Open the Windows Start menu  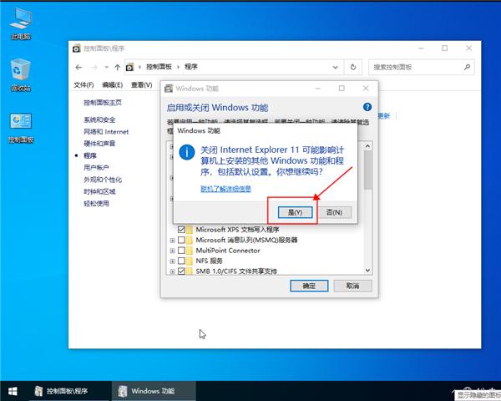tap(13, 391)
